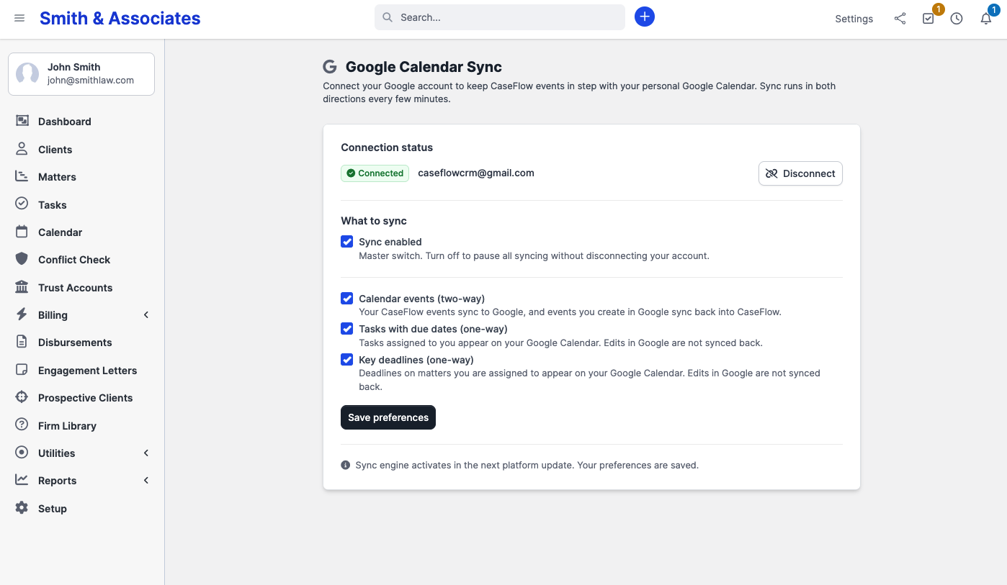The width and height of the screenshot is (1007, 585).
Task: Uncheck the Sync enabled checkbox
Action: [347, 242]
